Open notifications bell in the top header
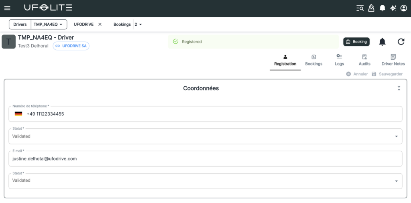The image size is (411, 203). coord(382,8)
